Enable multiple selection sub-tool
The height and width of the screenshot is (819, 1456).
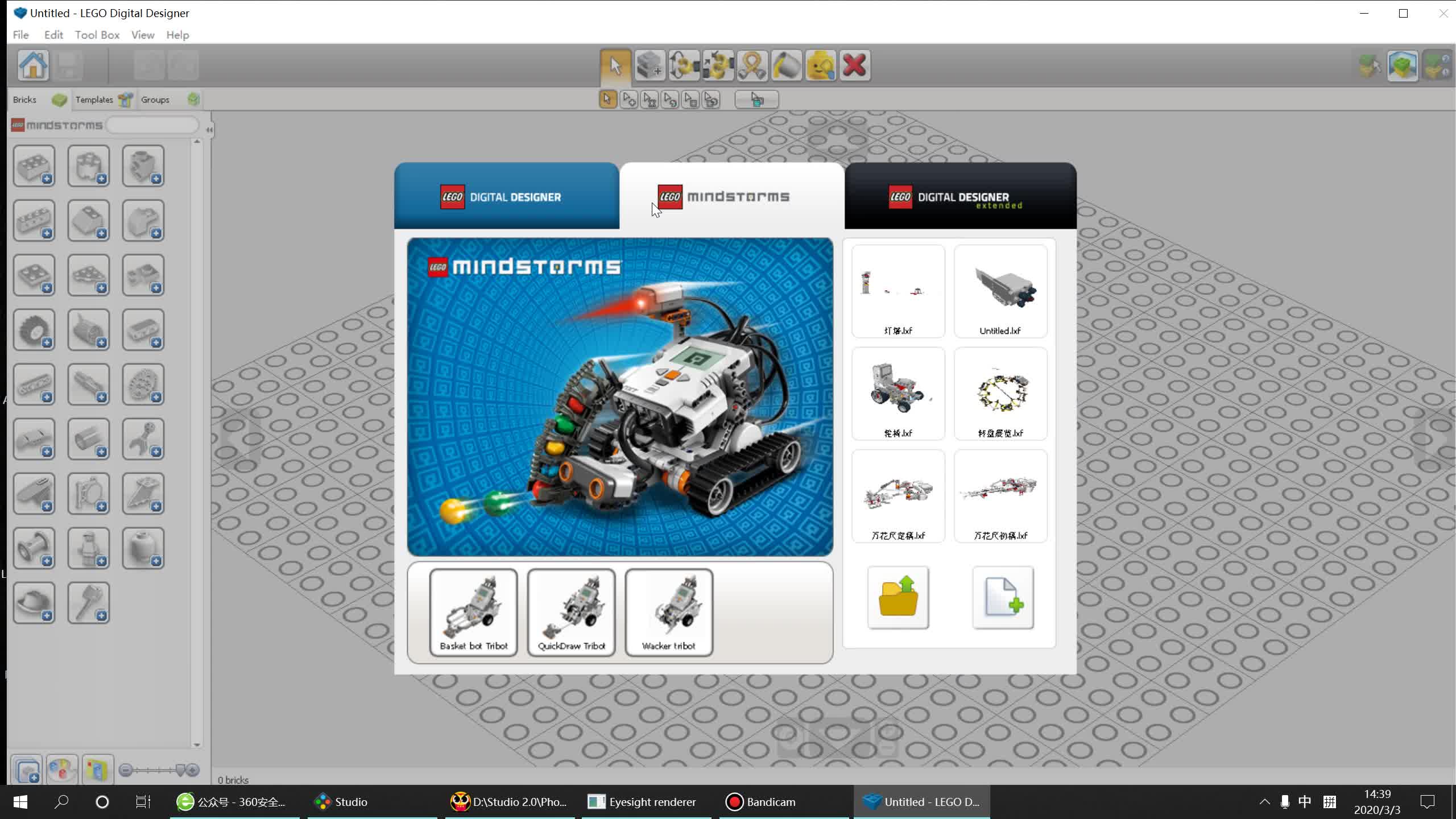click(x=628, y=100)
